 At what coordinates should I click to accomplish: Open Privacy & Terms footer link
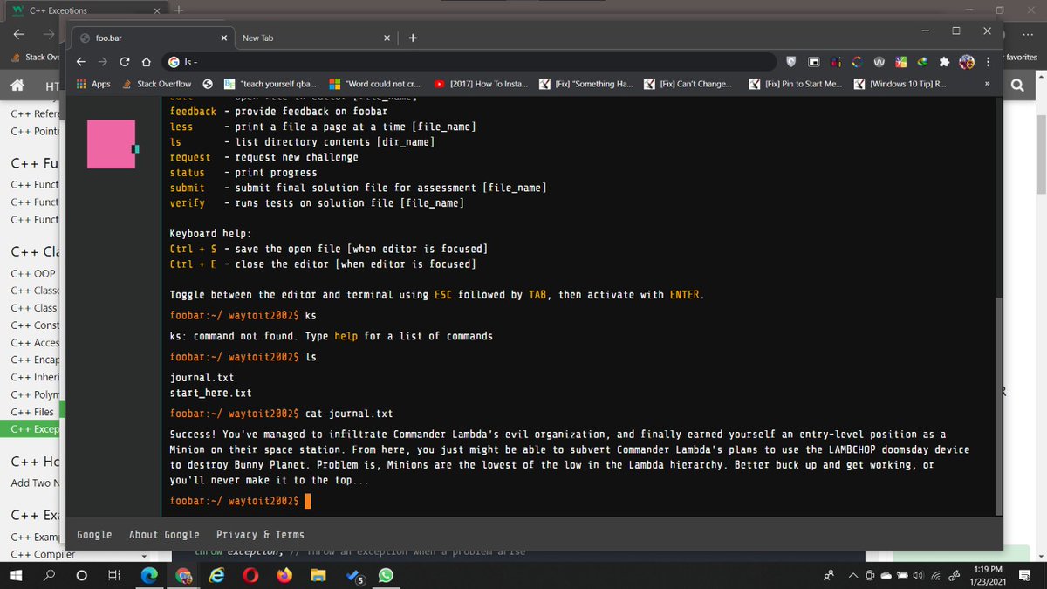260,535
